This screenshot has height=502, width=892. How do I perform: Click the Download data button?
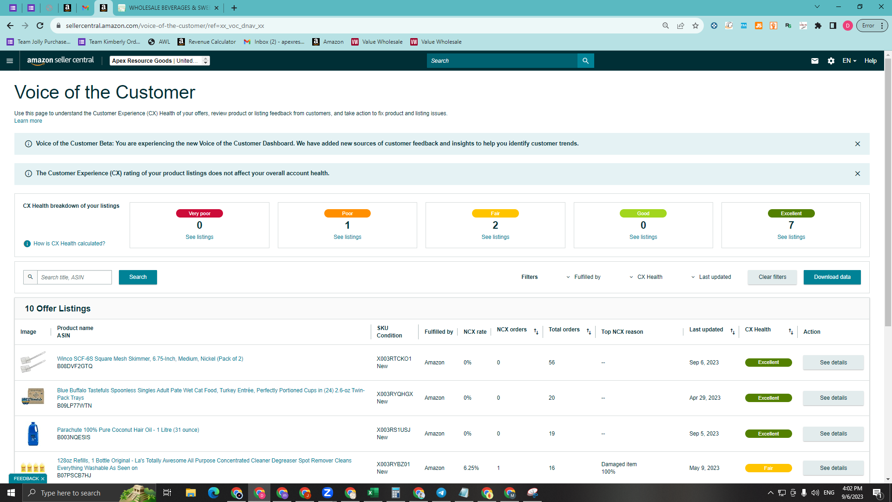click(x=832, y=277)
